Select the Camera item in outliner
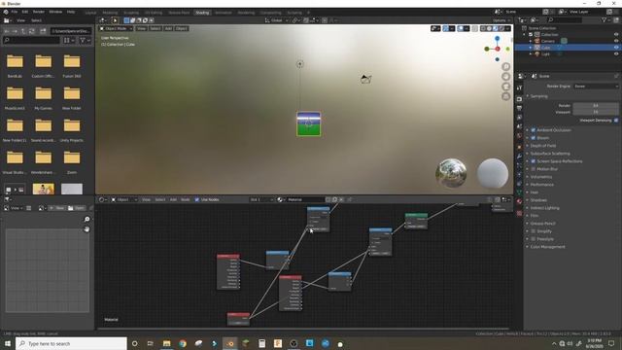Screen dimensions: 622x350 click(x=548, y=41)
